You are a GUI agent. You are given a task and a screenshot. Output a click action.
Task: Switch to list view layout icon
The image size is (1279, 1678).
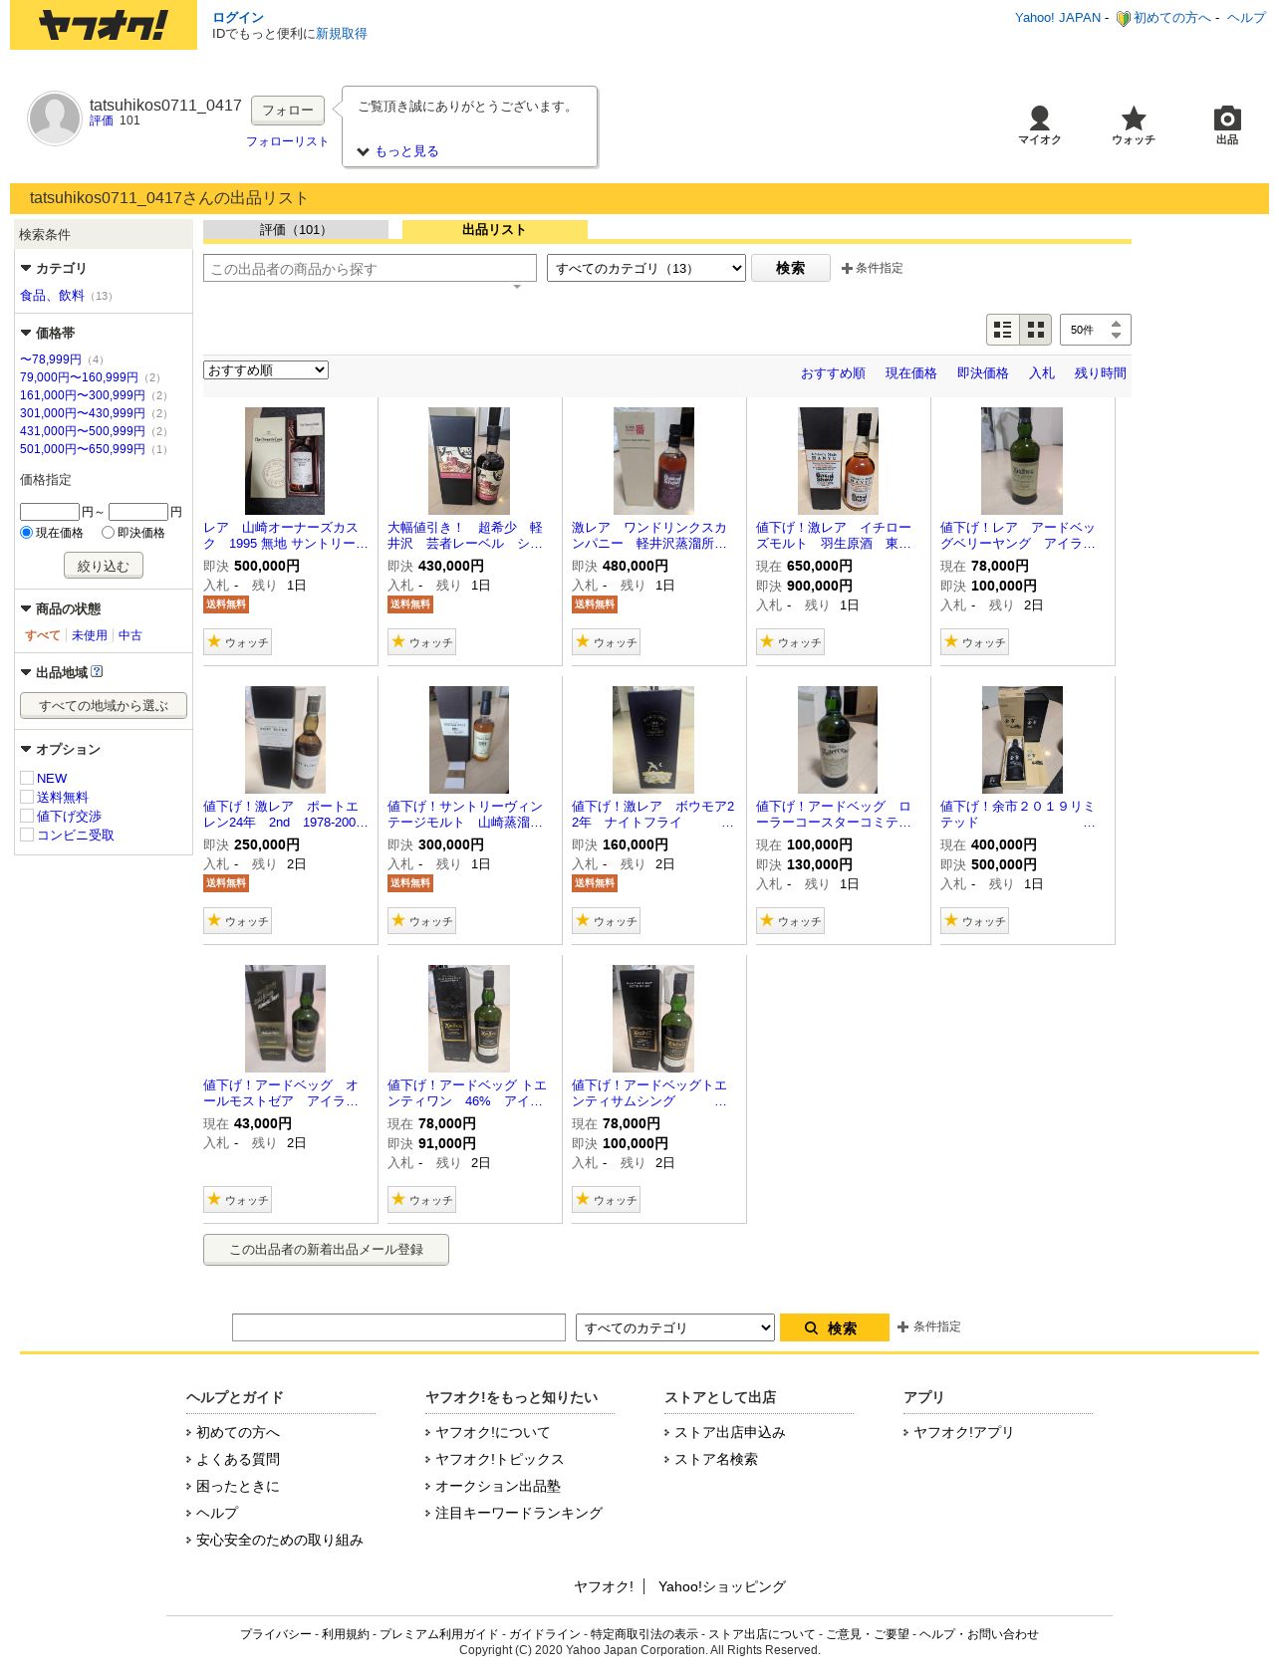(x=1003, y=330)
